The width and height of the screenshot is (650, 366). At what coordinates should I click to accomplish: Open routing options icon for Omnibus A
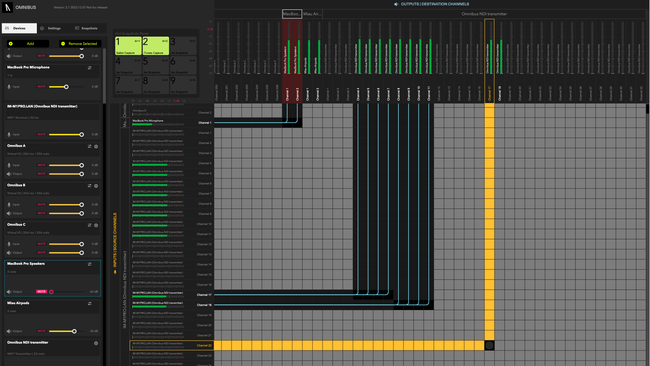[x=90, y=146]
